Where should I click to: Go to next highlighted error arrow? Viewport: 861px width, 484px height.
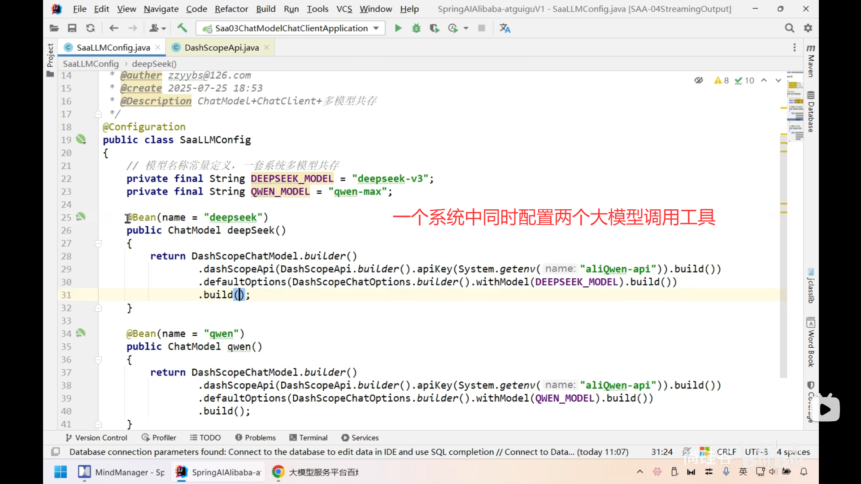[778, 80]
